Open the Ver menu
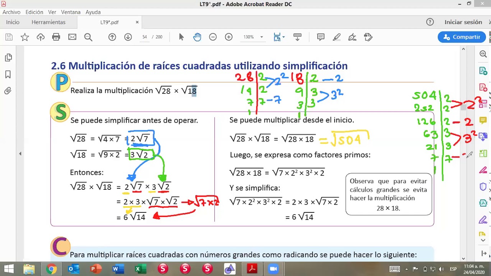The height and width of the screenshot is (276, 491). point(52,12)
